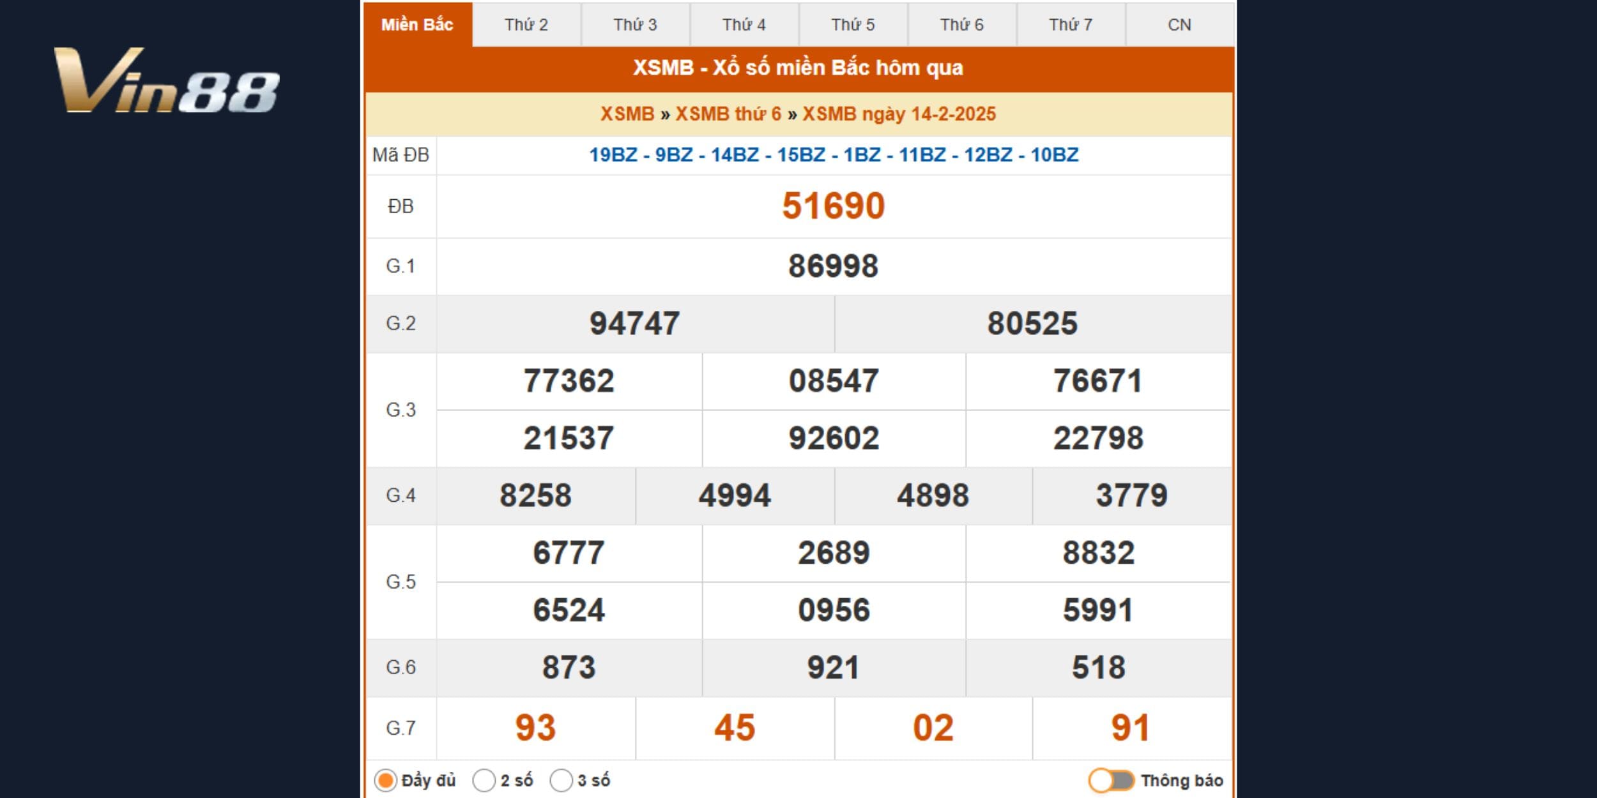1597x798 pixels.
Task: Go to the Thứ 4 tab
Action: pos(744,25)
